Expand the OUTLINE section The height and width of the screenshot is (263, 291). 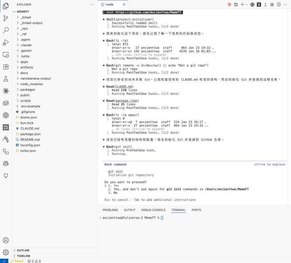(55, 250)
